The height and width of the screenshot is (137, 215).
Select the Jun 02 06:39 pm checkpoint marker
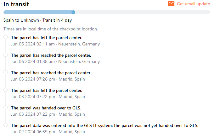pos(5,125)
